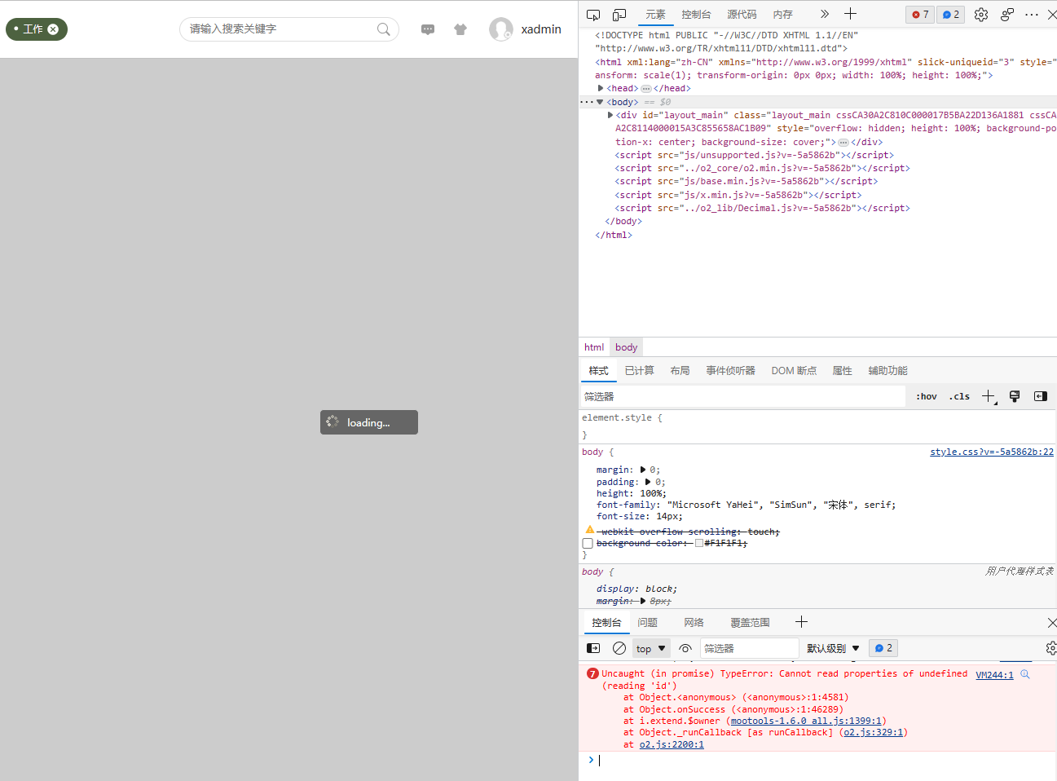Click the inspect element picker icon

click(x=593, y=15)
